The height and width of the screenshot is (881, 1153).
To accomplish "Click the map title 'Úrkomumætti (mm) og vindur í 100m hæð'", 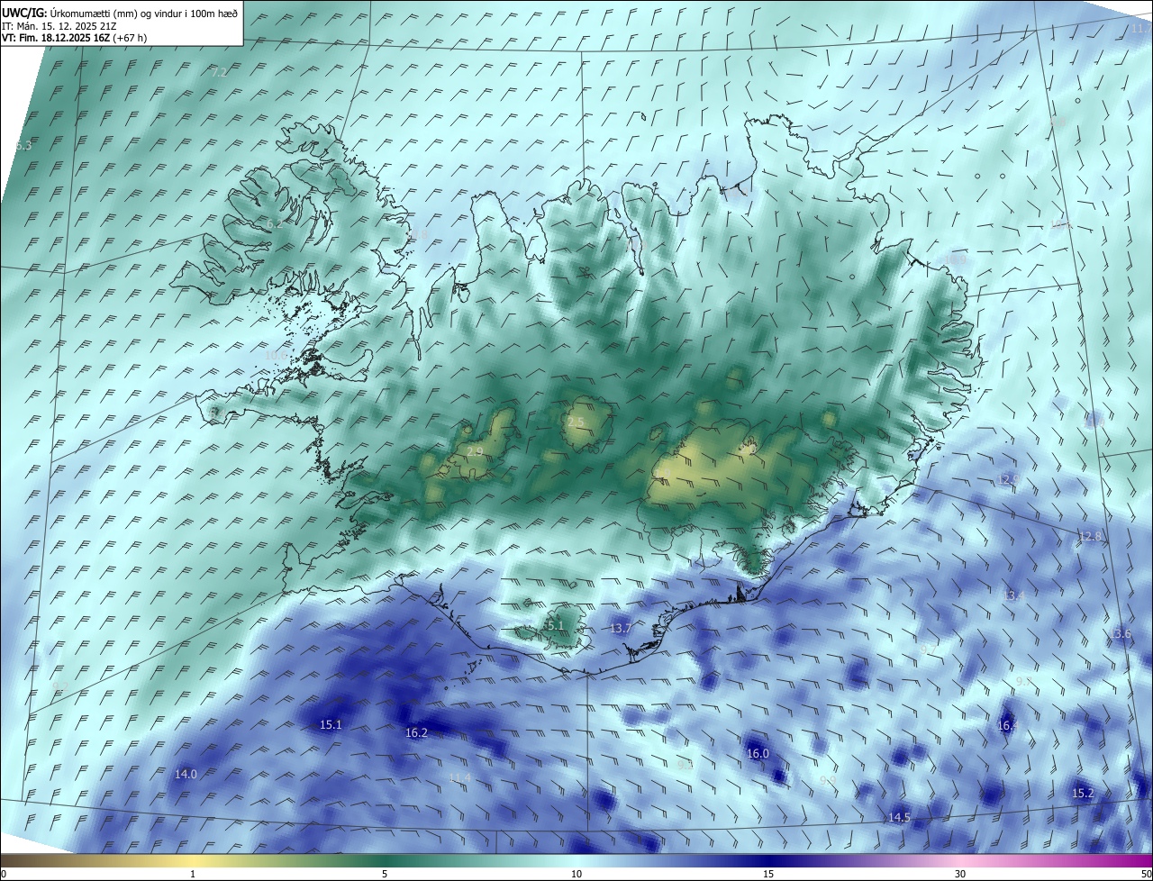I will click(x=144, y=14).
